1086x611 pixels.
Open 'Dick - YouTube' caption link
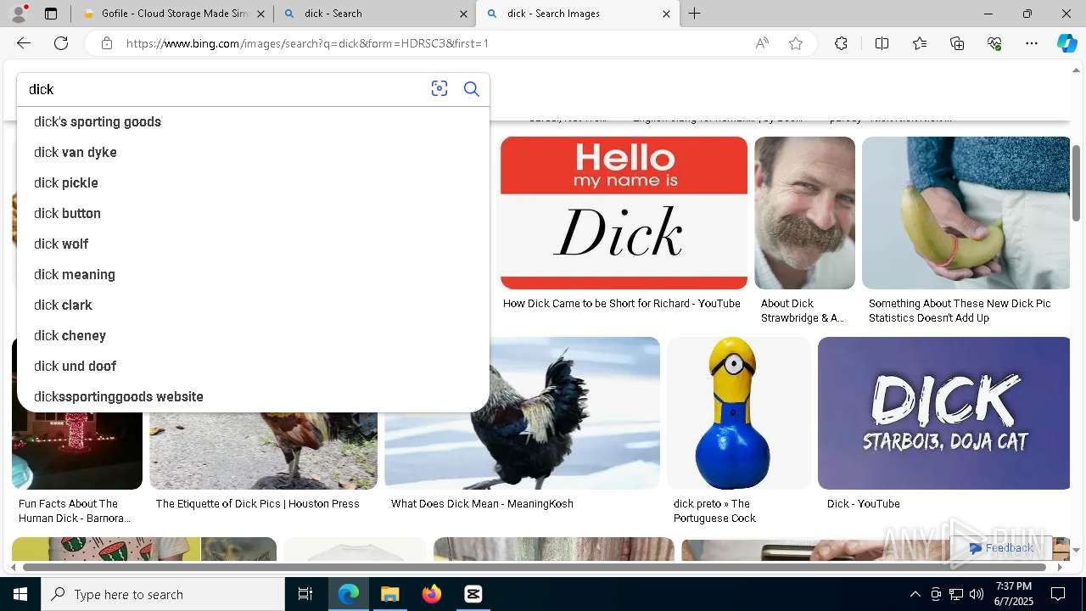864,504
